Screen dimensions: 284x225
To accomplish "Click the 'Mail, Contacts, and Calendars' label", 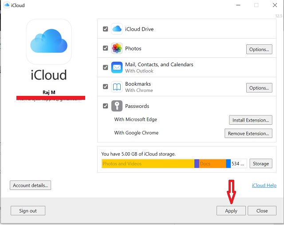I will tap(159, 64).
